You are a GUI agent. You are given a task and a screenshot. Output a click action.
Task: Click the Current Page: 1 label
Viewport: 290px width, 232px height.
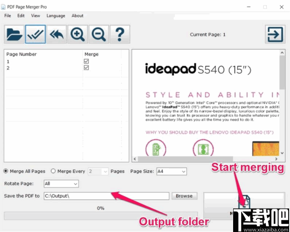pyautogui.click(x=208, y=34)
